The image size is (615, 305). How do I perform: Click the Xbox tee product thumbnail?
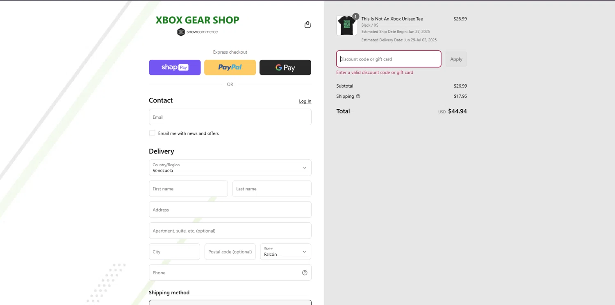tap(346, 25)
